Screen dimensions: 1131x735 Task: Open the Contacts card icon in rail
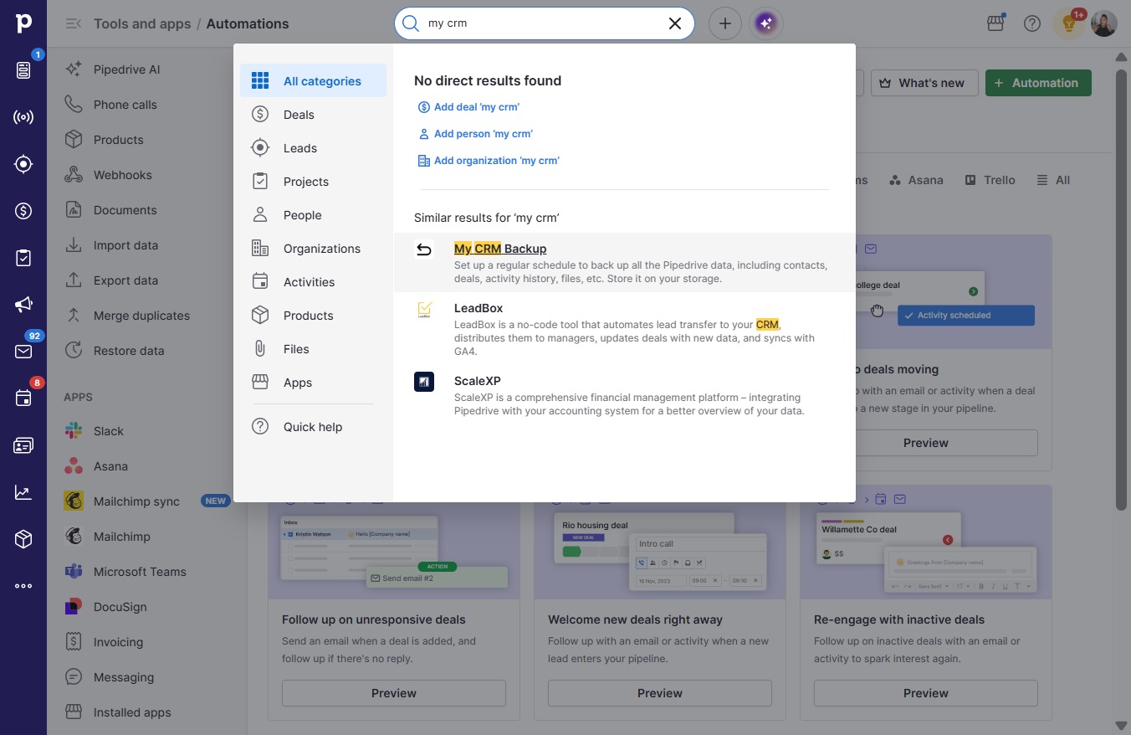(23, 445)
